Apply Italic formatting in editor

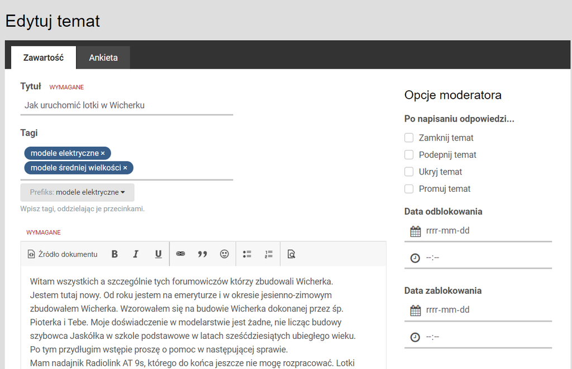point(136,254)
